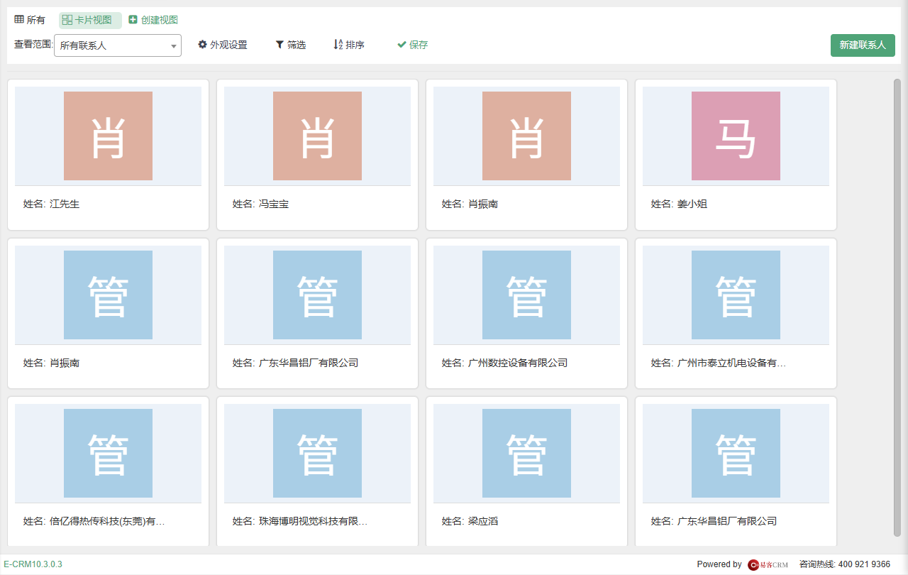Image resolution: width=908 pixels, height=575 pixels.
Task: Click the name 倍亿得热传科技(东莞)有…
Action: tap(107, 521)
